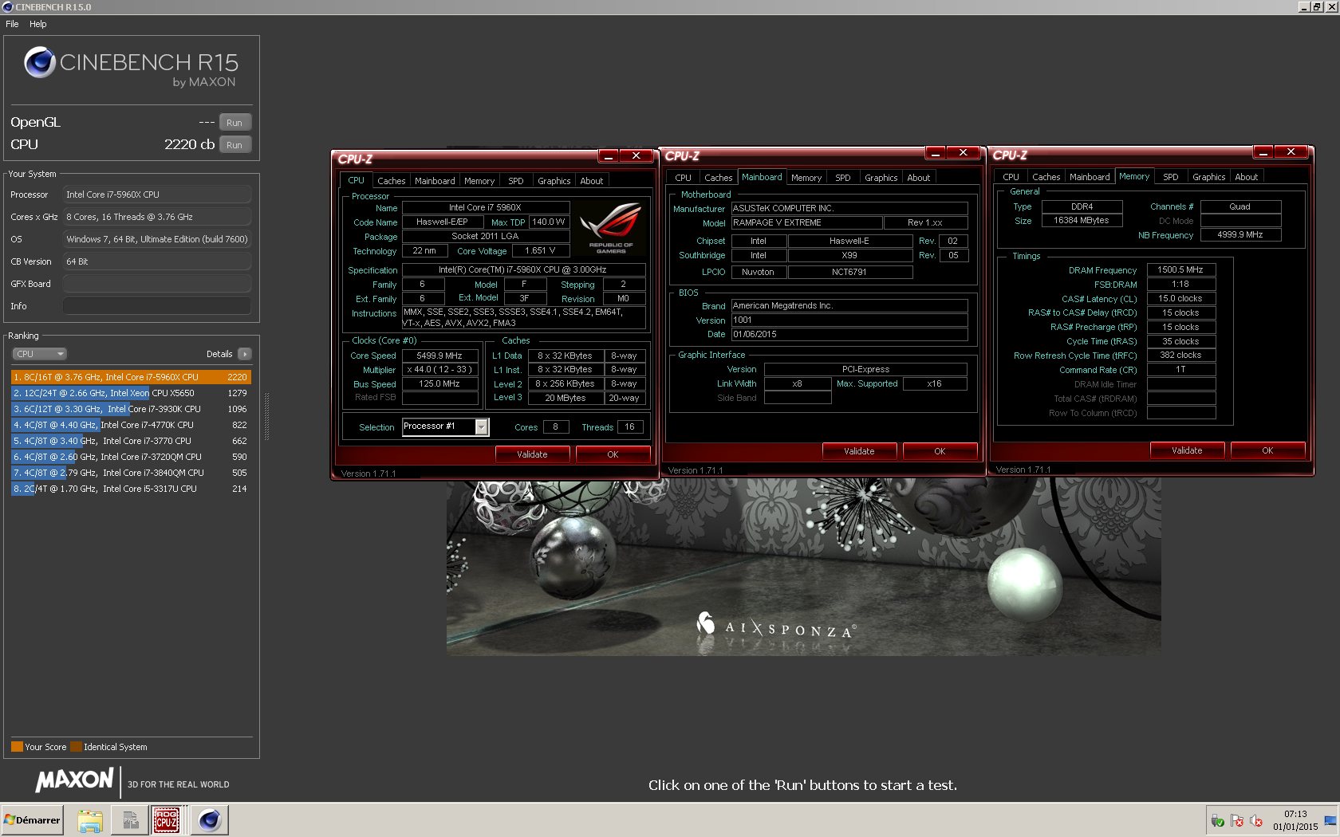Open About tab in first CPU-Z window
Viewport: 1340px width, 837px height.
point(592,181)
